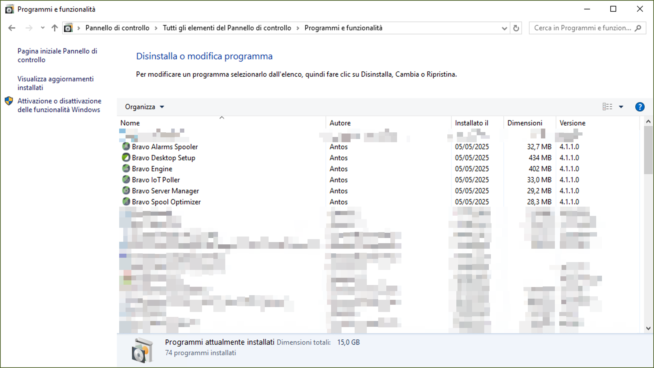Click total size '15,0 GB' value
The height and width of the screenshot is (368, 654).
(x=349, y=342)
